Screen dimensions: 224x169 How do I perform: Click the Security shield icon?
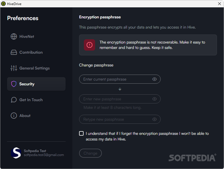14,84
